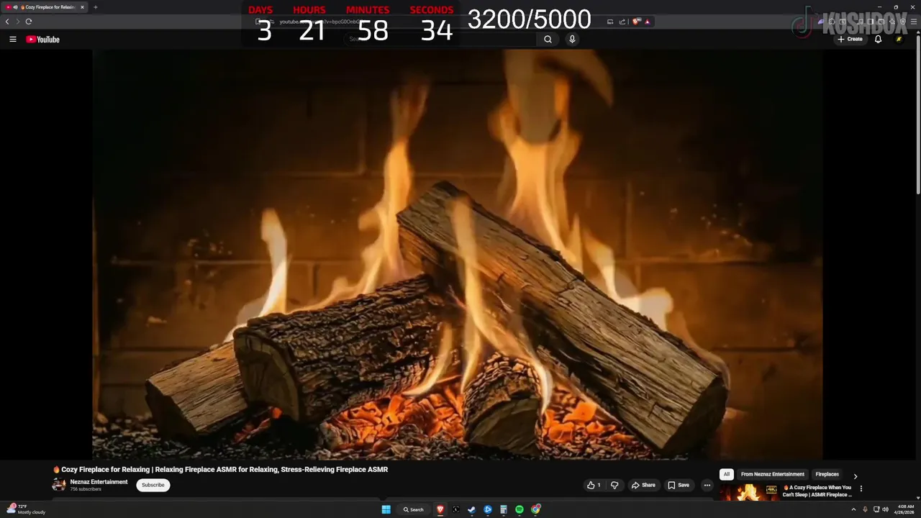Image resolution: width=921 pixels, height=518 pixels.
Task: Open the Spotify taskbar icon
Action: (520, 509)
